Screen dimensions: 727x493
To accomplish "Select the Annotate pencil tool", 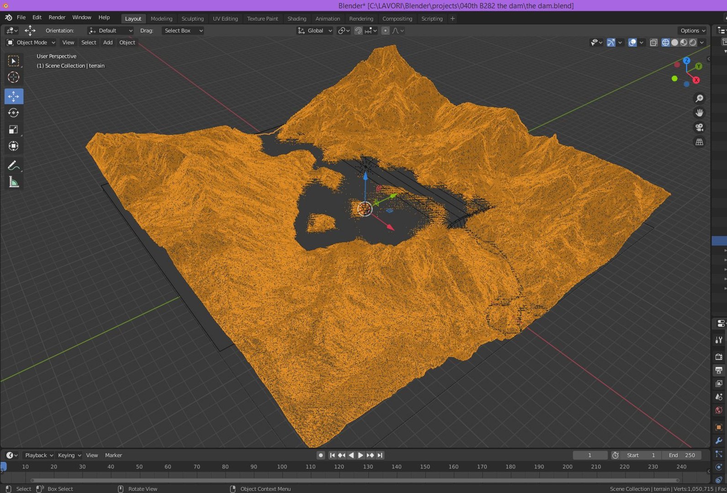I will coord(14,165).
